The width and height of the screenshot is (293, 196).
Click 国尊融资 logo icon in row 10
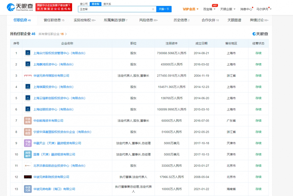point(28,154)
